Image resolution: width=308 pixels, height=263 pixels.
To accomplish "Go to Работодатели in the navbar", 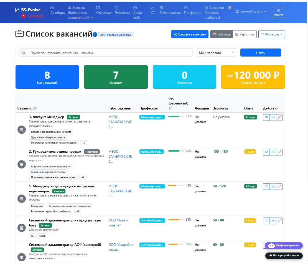I will pyautogui.click(x=170, y=11).
